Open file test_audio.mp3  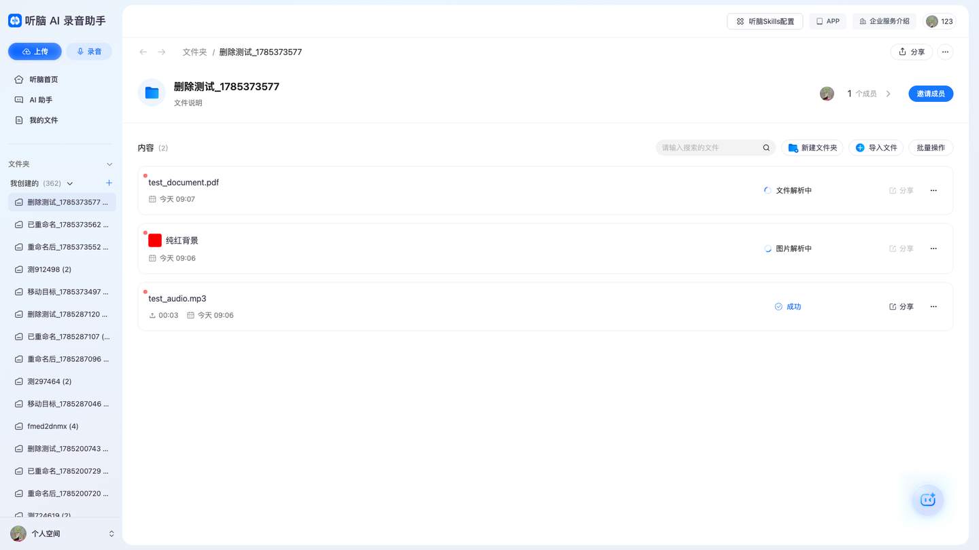tap(177, 299)
